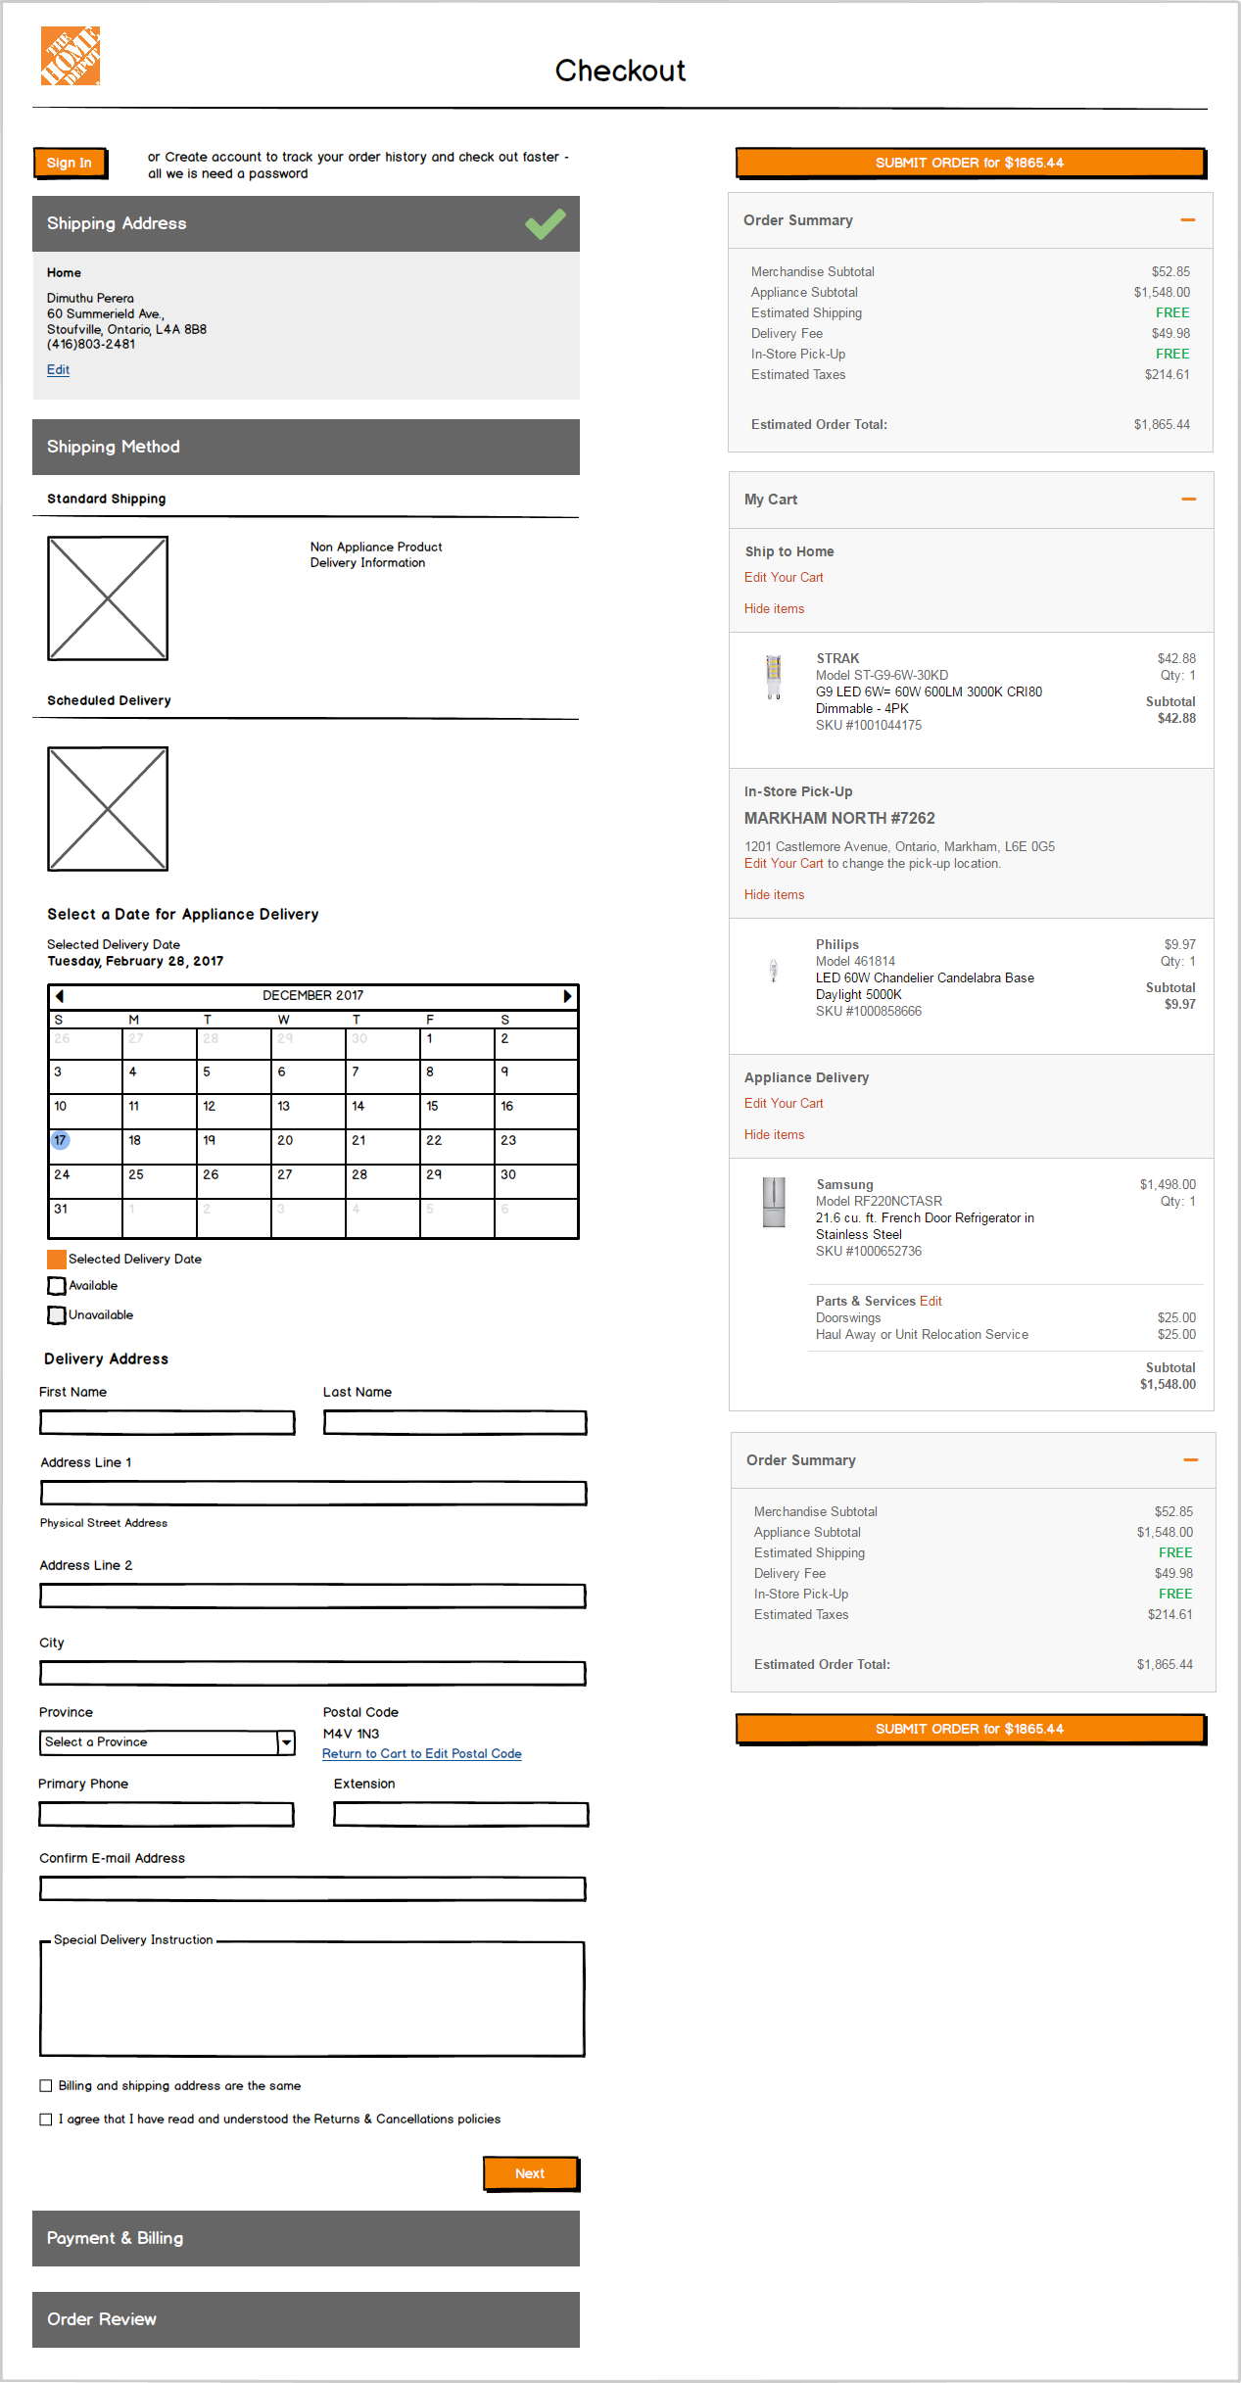1241x2383 pixels.
Task: Click Edit Your Cart for pick-up location
Action: point(784,864)
